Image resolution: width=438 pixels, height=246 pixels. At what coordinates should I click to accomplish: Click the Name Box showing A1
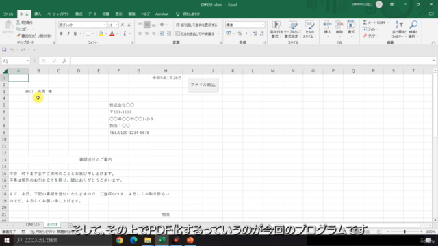15,61
